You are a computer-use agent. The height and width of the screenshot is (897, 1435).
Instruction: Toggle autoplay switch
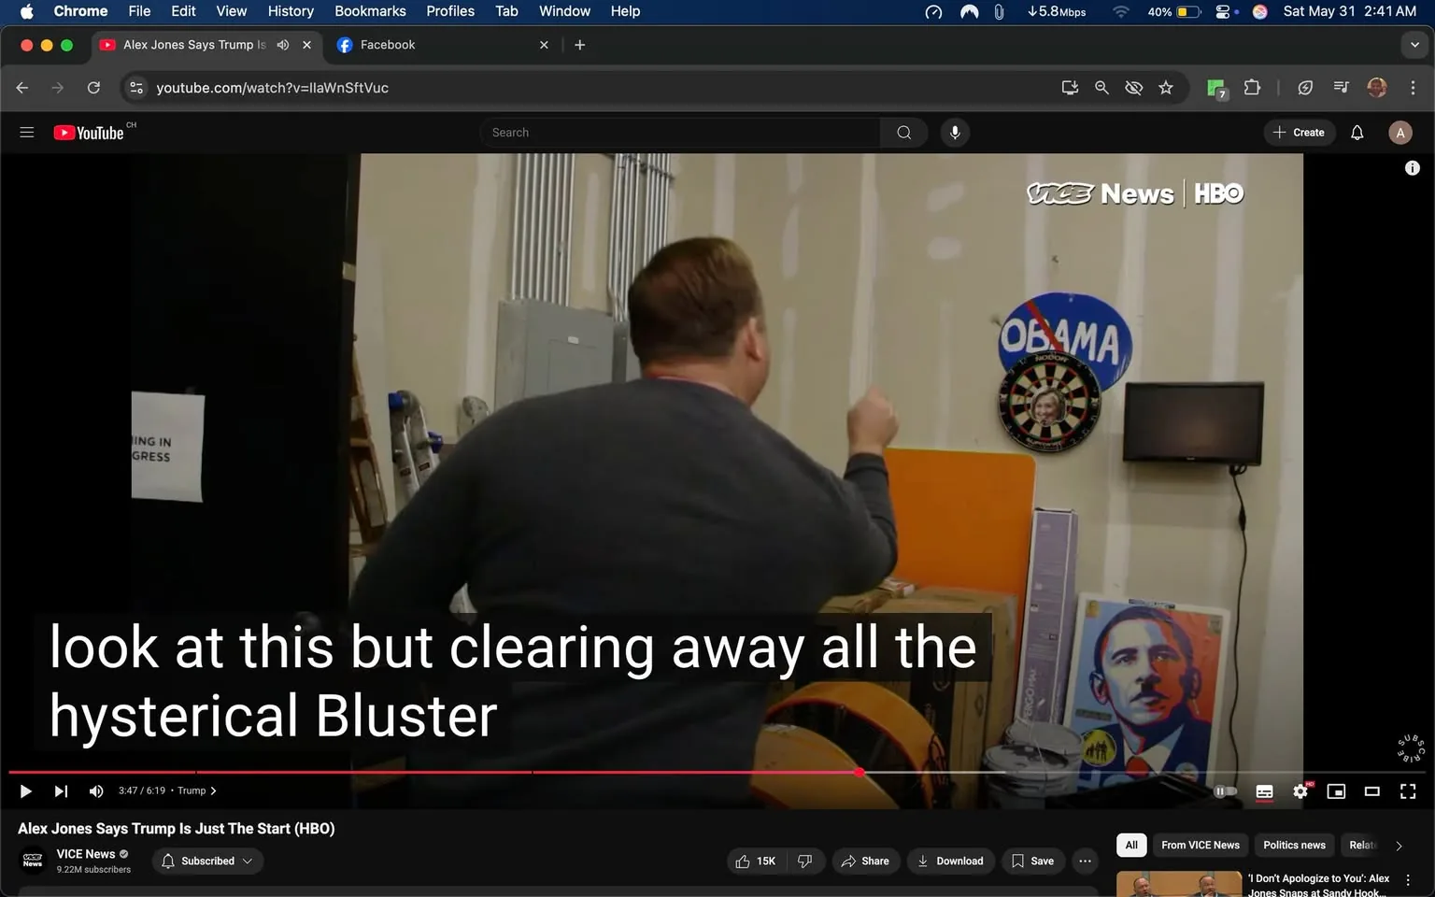1225,791
